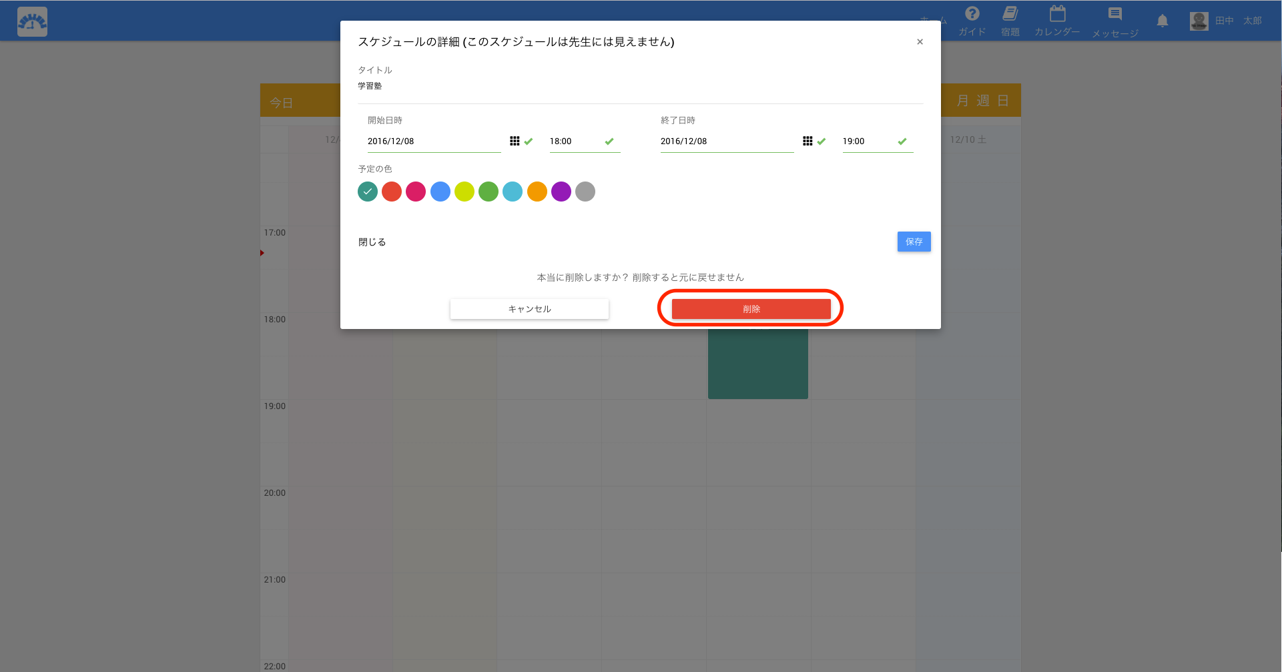Screen dimensions: 1282x672
Task: Click the 保存 save button
Action: (x=914, y=242)
